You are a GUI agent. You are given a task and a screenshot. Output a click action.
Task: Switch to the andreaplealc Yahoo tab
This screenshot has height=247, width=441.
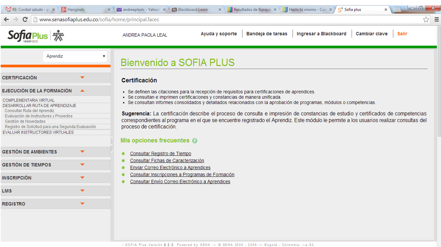click(x=141, y=10)
